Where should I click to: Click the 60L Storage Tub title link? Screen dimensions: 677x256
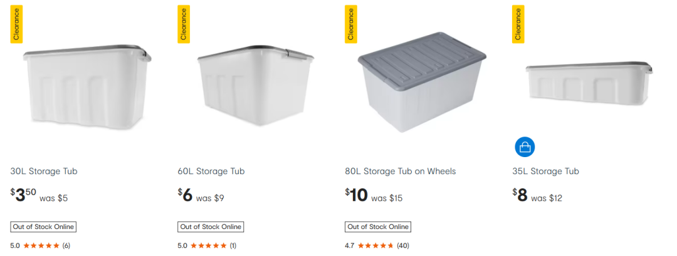click(x=211, y=171)
